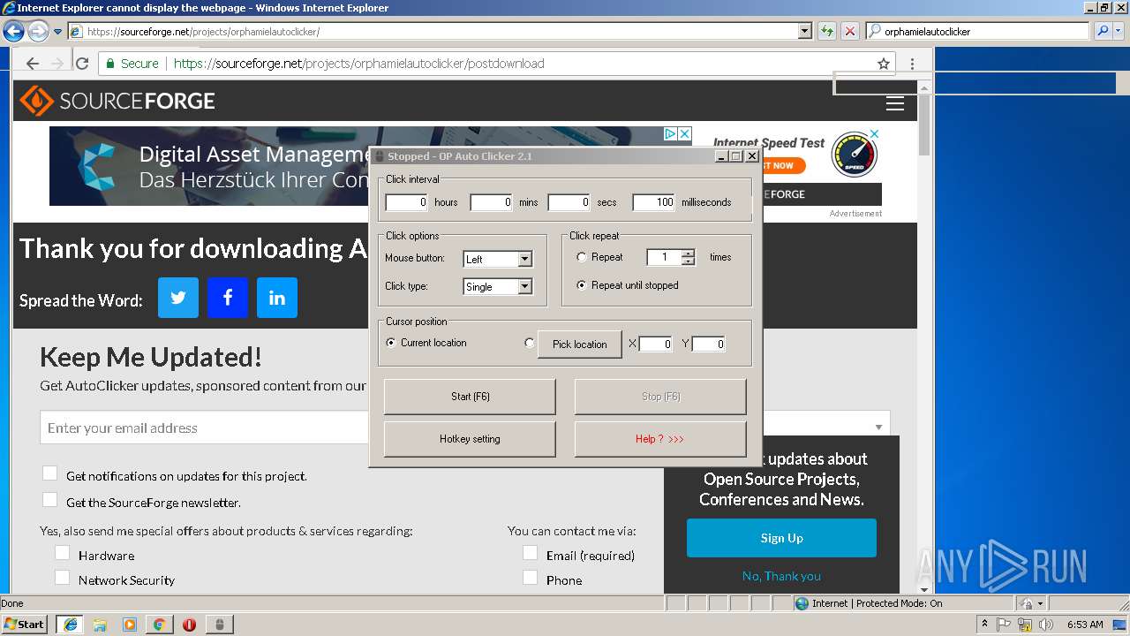Image resolution: width=1130 pixels, height=636 pixels.
Task: Click OP Auto Clicker mouse taskbar icon
Action: click(x=220, y=625)
